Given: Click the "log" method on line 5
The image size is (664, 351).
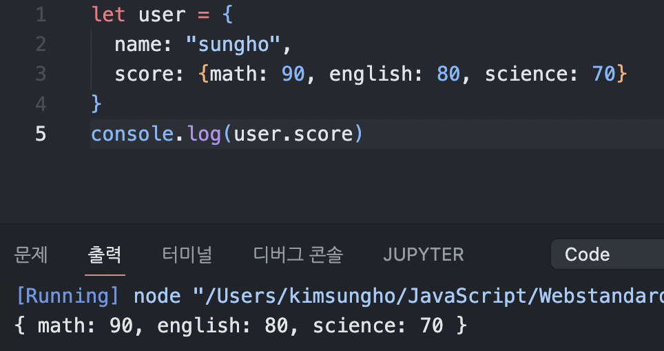Looking at the screenshot, I should [205, 134].
